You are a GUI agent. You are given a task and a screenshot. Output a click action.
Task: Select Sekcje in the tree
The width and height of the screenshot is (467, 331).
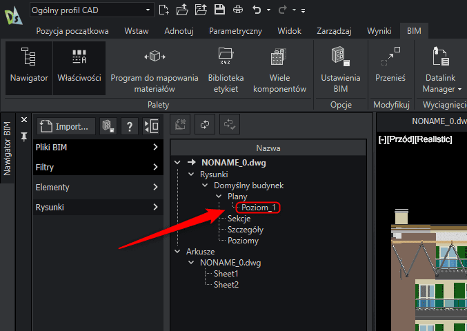coord(239,219)
